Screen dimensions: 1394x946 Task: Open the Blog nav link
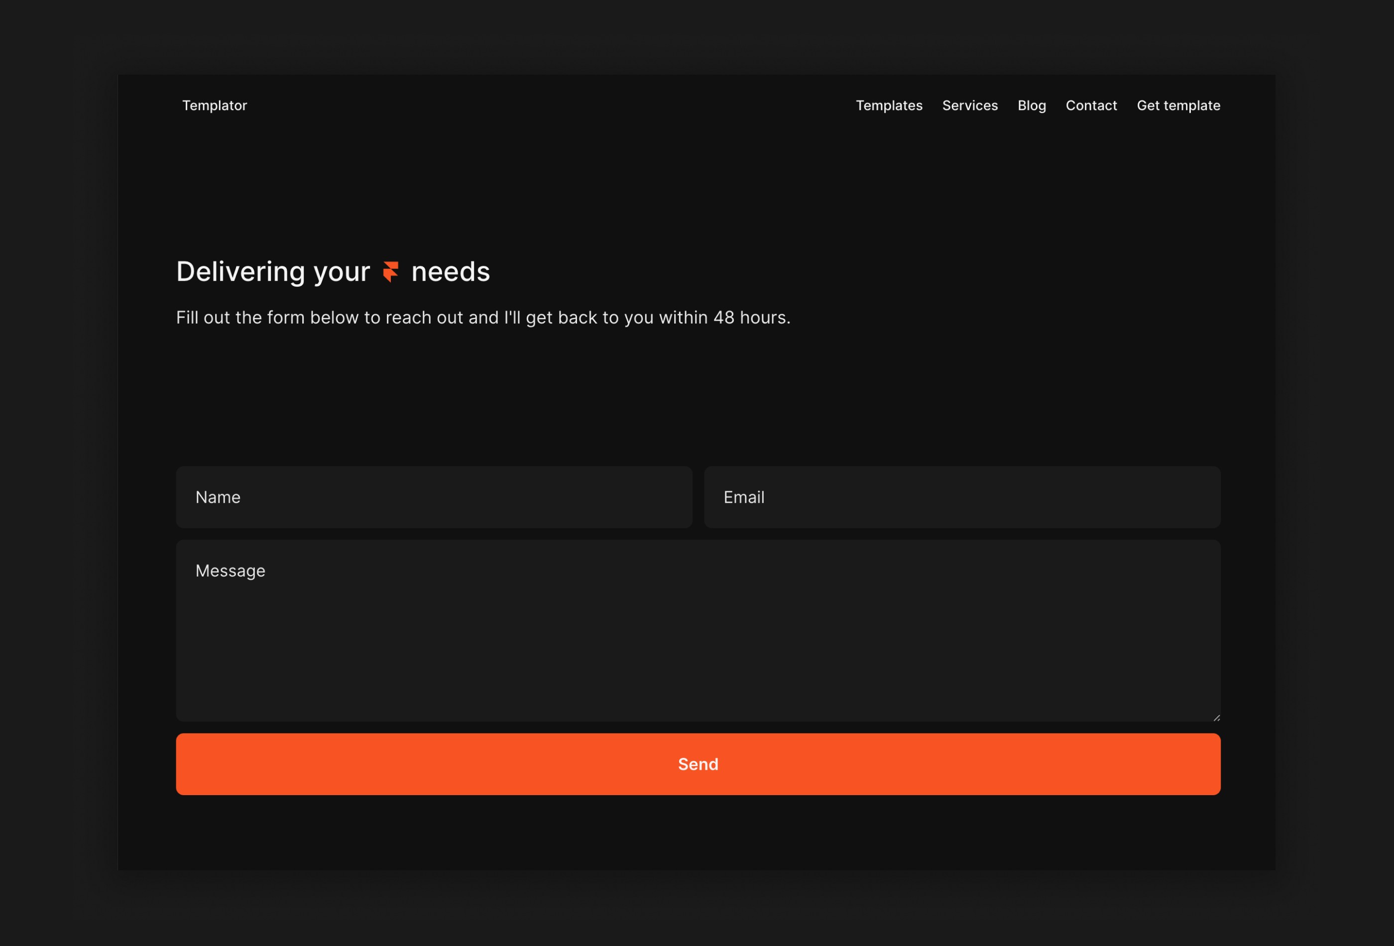coord(1032,106)
